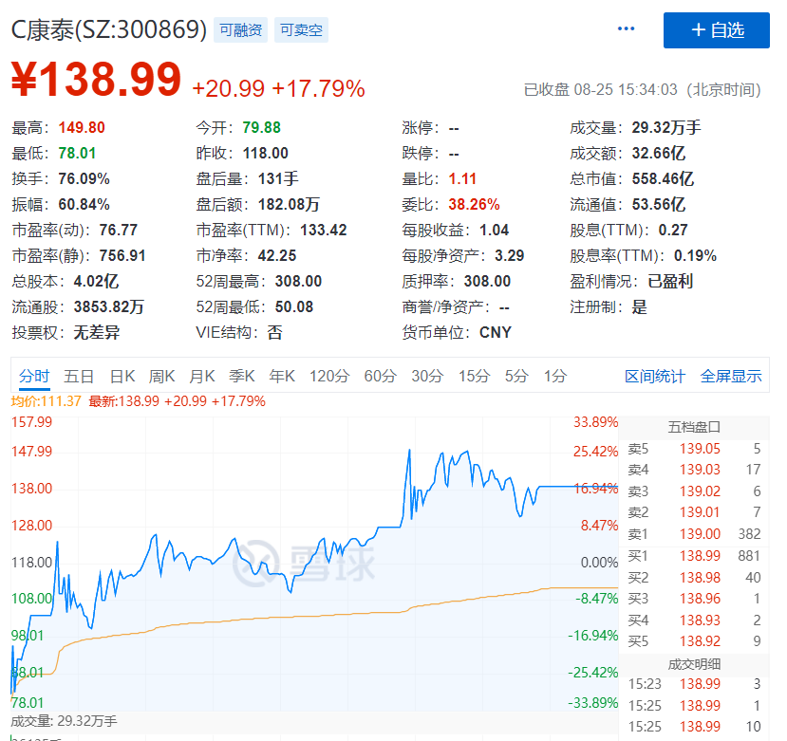Select the 60分 interval tab
The width and height of the screenshot is (787, 741).
[x=380, y=376]
